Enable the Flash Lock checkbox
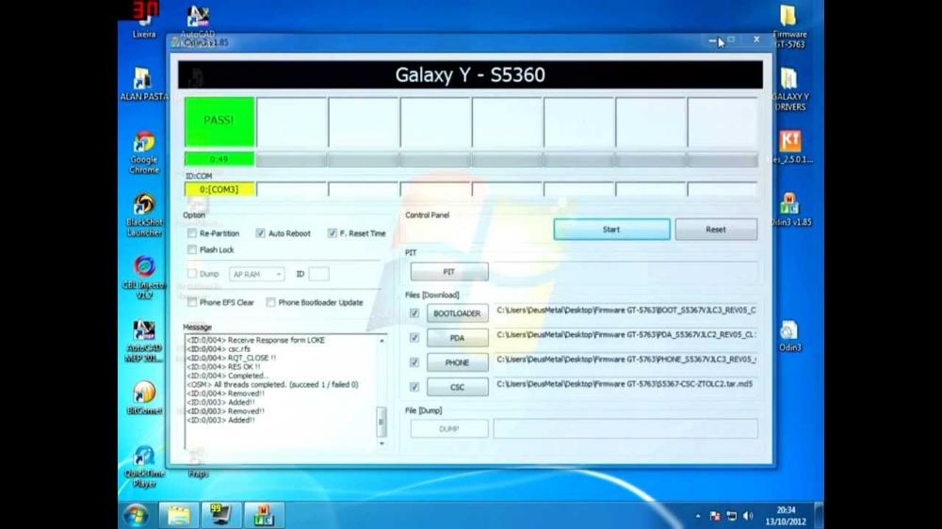The height and width of the screenshot is (529, 942). coord(191,249)
